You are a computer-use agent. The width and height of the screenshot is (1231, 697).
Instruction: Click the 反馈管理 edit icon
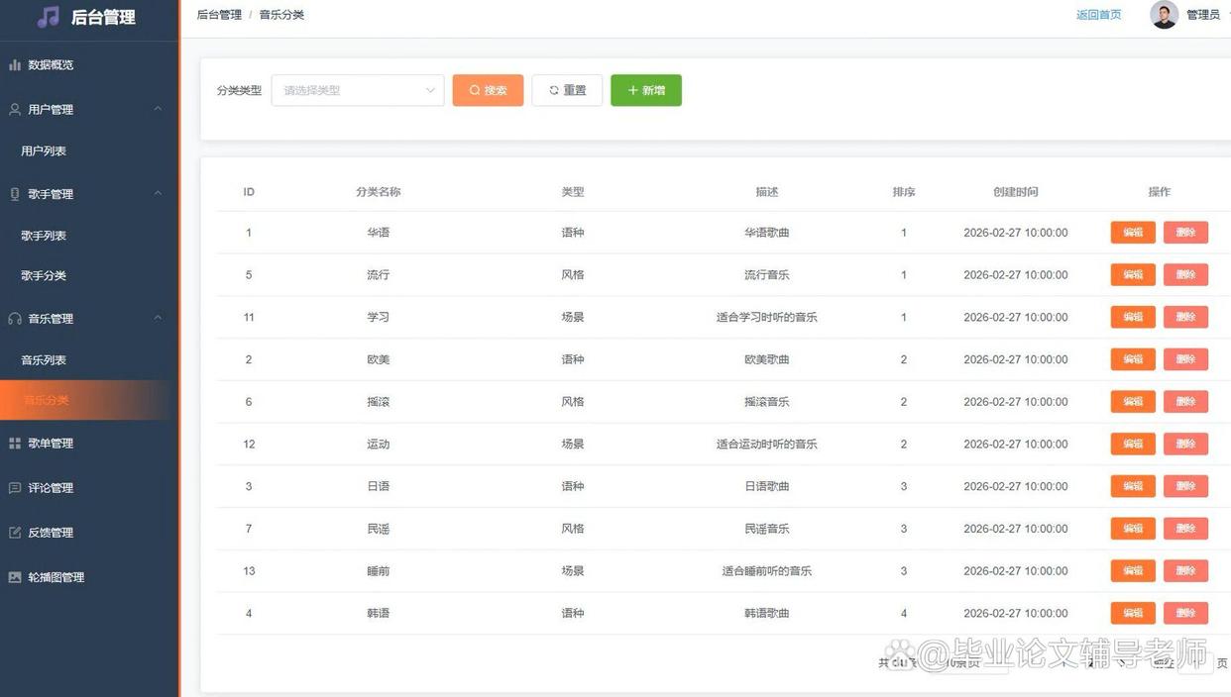click(15, 533)
